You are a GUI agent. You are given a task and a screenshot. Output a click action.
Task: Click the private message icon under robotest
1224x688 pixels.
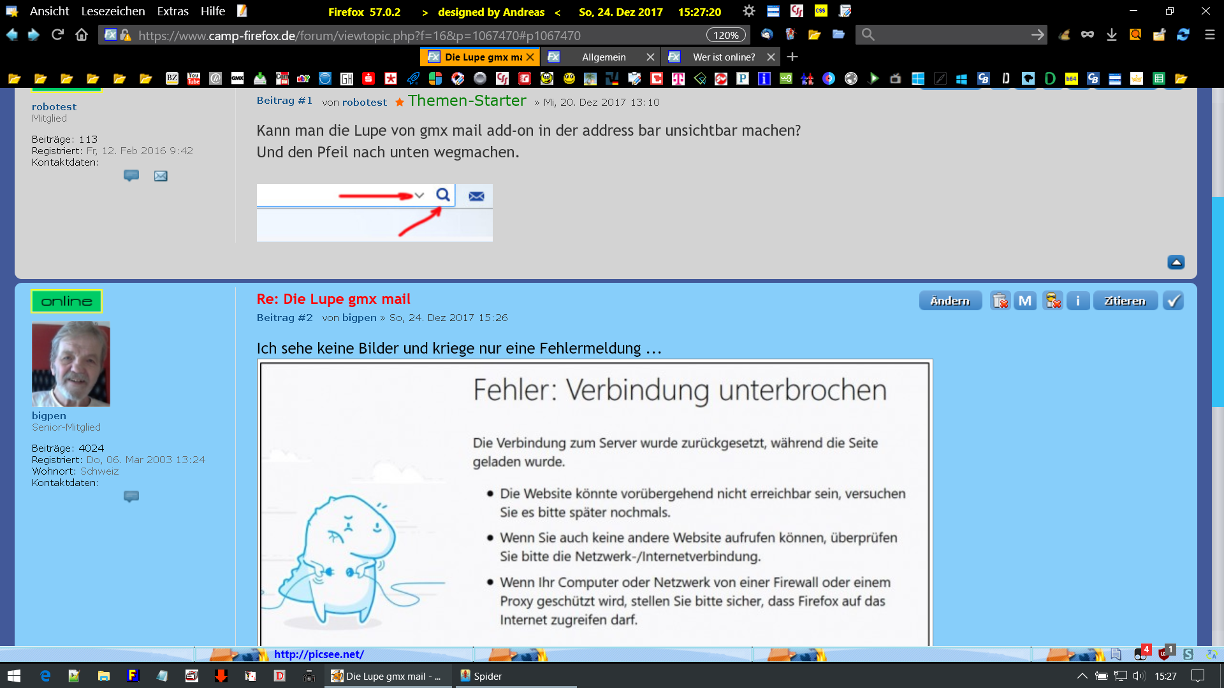pos(131,176)
